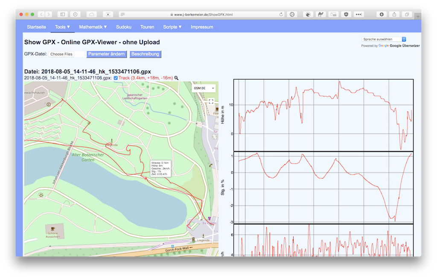Open the Sprache auswählen language dropdown
Image resolution: width=437 pixels, height=279 pixels.
point(384,39)
